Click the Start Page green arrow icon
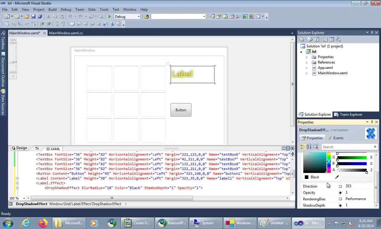This screenshot has width=381, height=229. (x=245, y=17)
